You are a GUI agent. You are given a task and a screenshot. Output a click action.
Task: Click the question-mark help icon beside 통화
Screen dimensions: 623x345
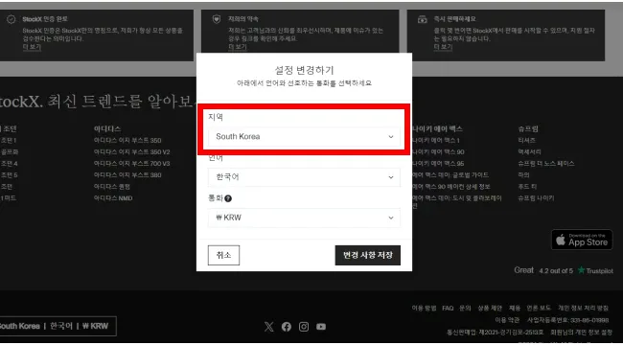228,198
